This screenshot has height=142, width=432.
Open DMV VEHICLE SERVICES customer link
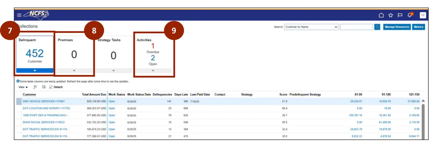coord(43,101)
